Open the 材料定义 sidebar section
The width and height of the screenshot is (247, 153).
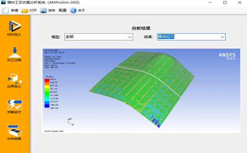pyautogui.click(x=14, y=26)
